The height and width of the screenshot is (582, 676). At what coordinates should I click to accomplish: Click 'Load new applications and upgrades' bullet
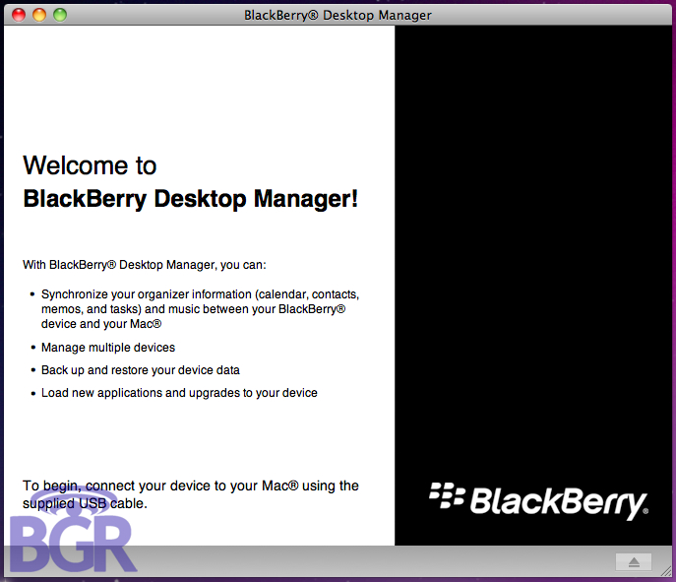[x=179, y=393]
